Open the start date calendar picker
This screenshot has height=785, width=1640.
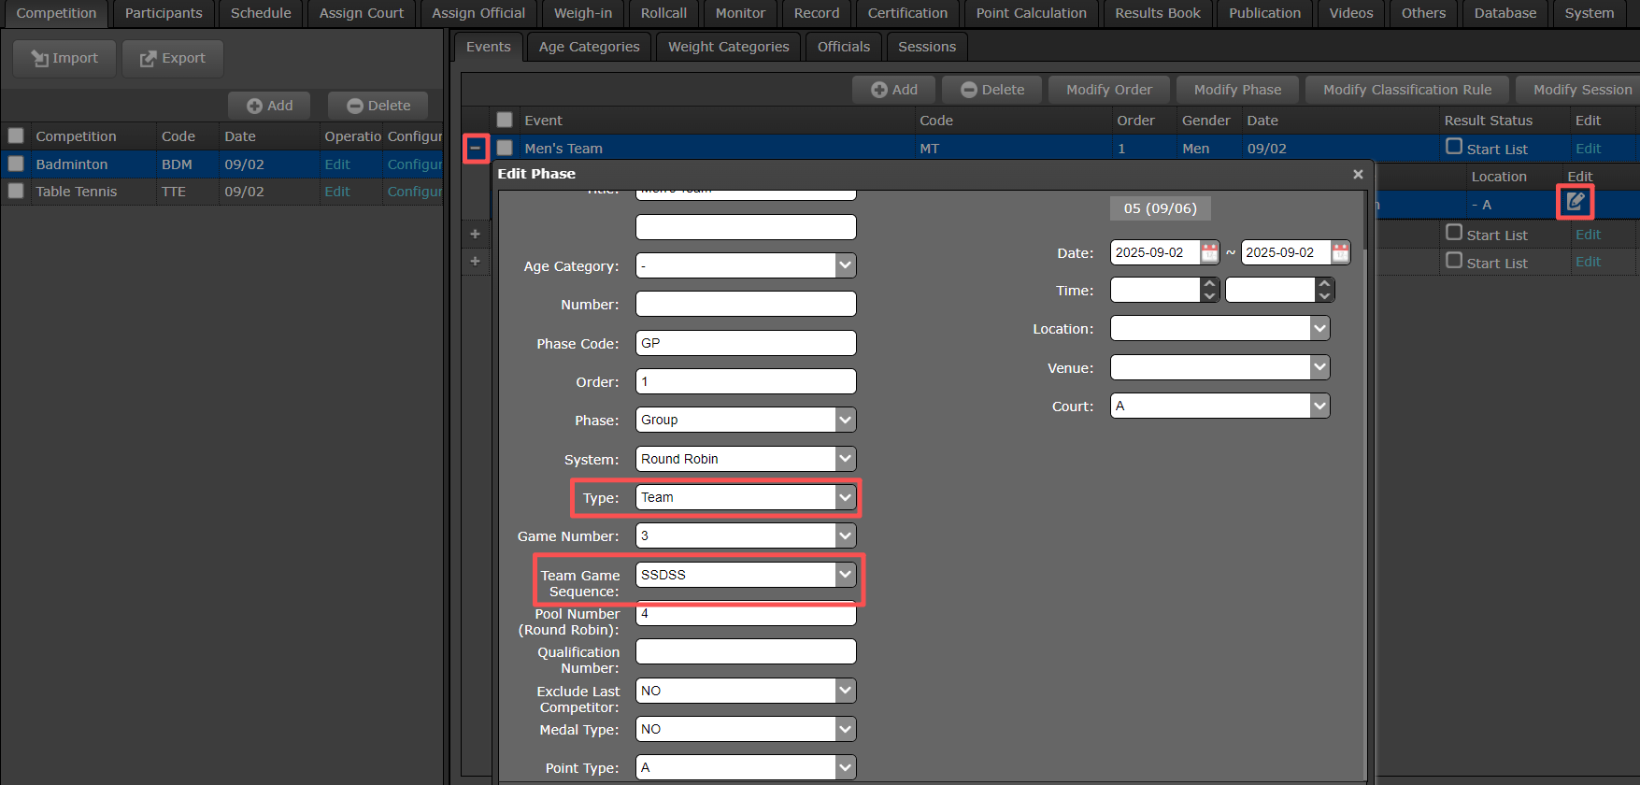tap(1209, 252)
